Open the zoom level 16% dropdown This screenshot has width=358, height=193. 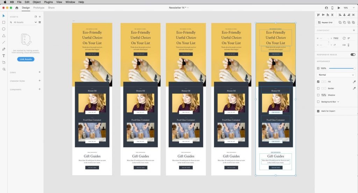(347, 8)
